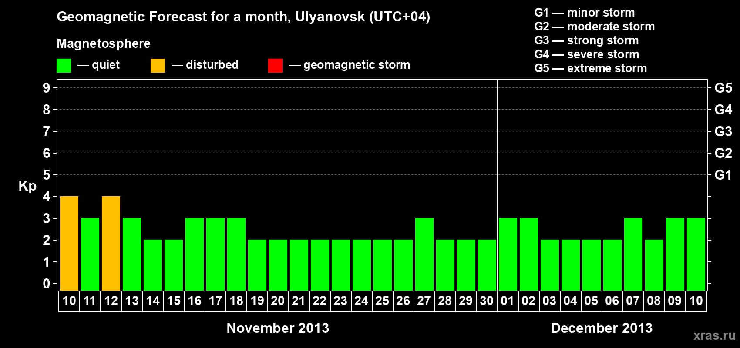Click Kp axis value 5
Viewport: 740px width, 348px height.
pos(47,175)
